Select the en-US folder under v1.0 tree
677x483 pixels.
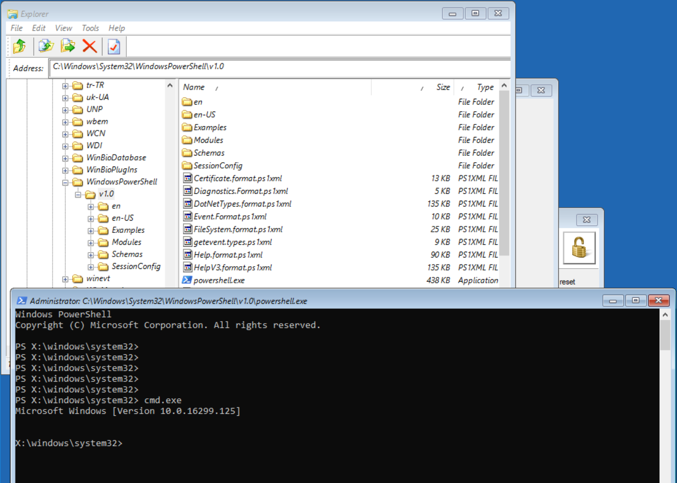click(x=122, y=218)
